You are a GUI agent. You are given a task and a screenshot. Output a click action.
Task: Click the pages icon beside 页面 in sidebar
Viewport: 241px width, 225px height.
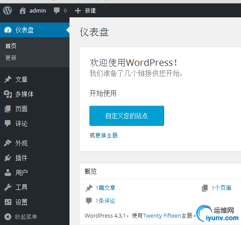(8, 109)
